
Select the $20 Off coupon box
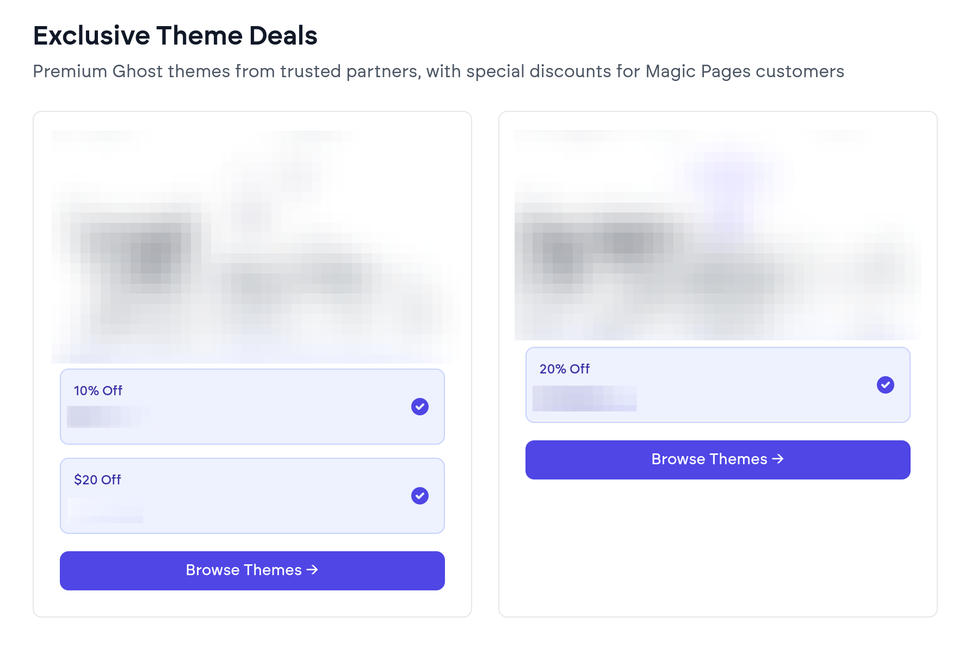pyautogui.click(x=252, y=496)
